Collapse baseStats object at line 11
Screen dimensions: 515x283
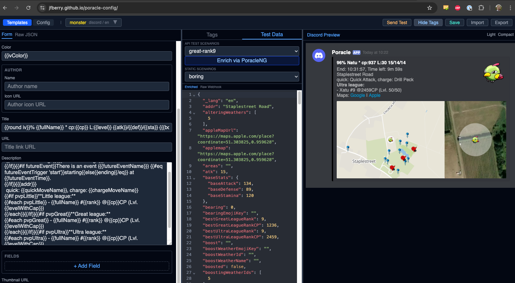tap(194, 178)
